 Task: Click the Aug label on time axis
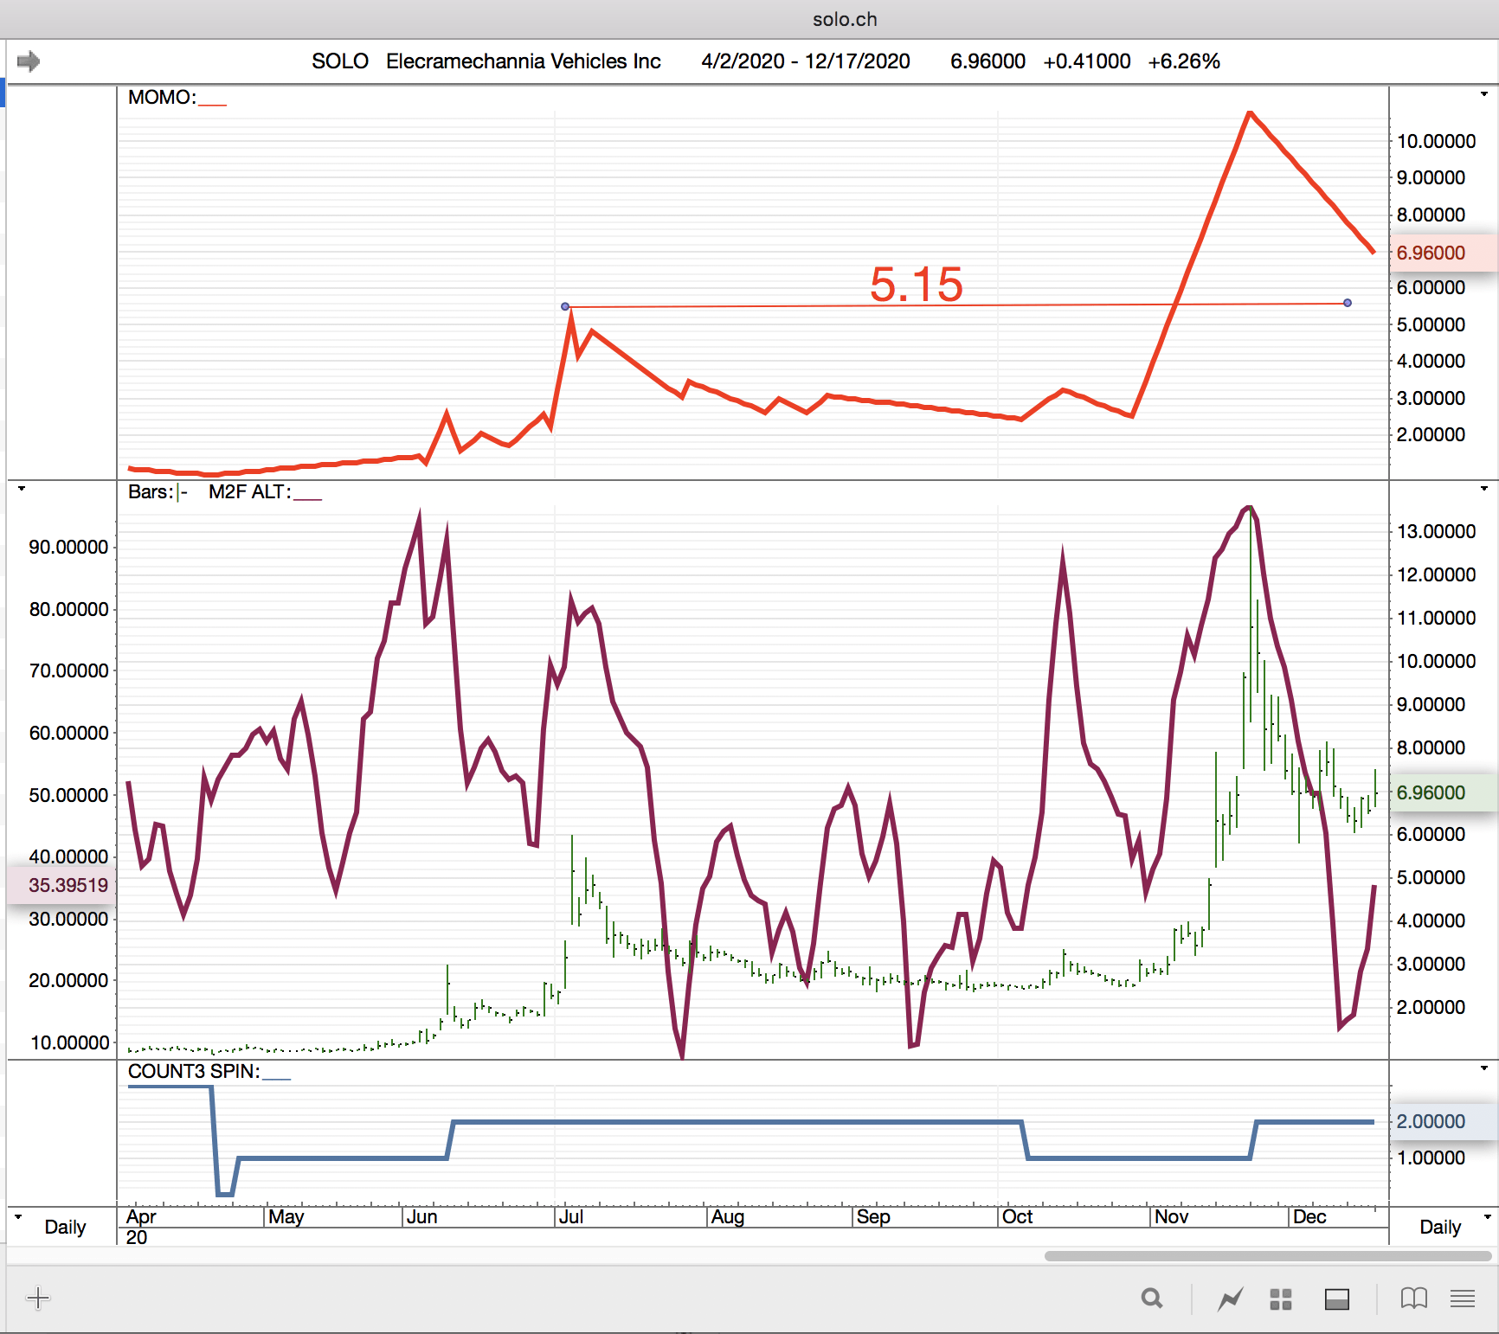point(728,1217)
